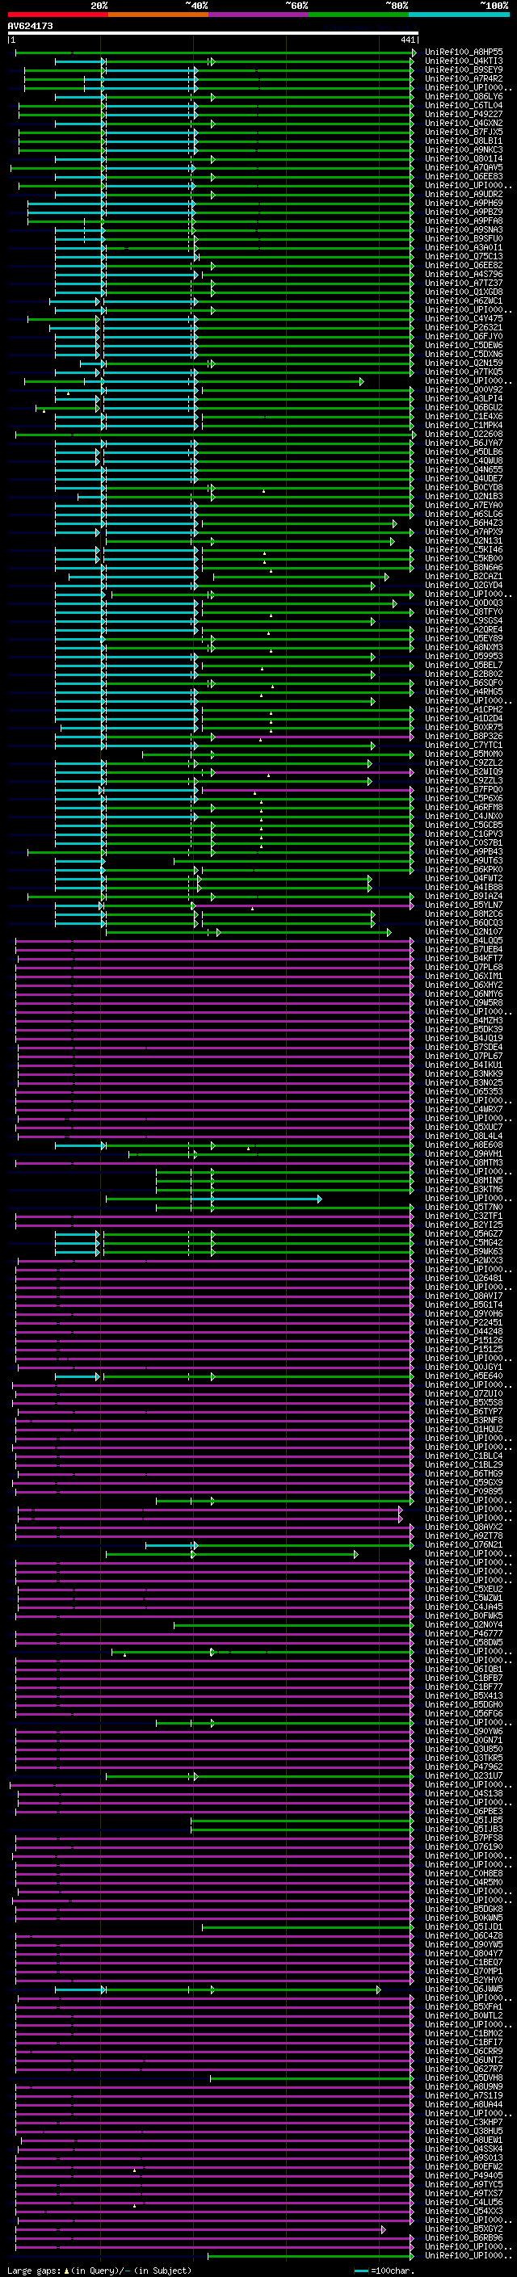Viewport: 517px width, 2277px height.
Task: Select hit label UniRef100_B7FJX5
Action: click(464, 132)
